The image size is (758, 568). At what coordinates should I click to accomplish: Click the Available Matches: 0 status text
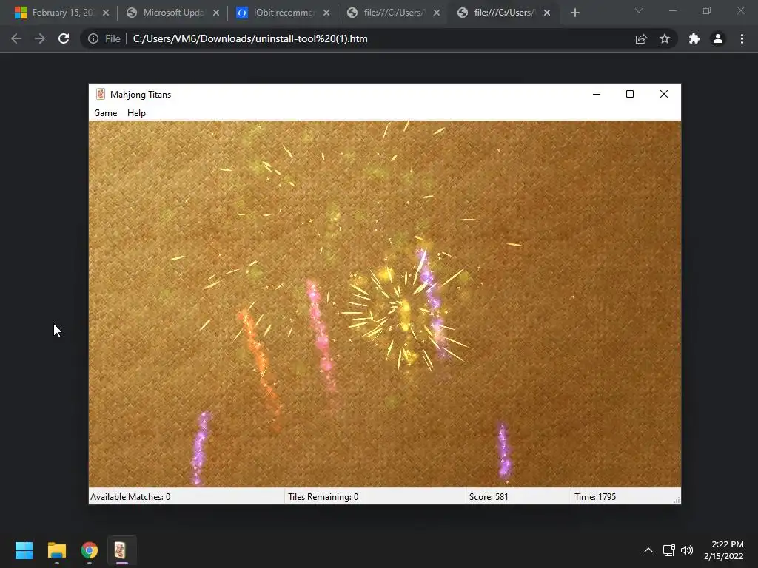(130, 496)
